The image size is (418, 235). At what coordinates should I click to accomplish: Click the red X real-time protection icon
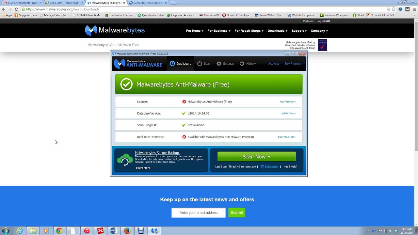click(184, 137)
